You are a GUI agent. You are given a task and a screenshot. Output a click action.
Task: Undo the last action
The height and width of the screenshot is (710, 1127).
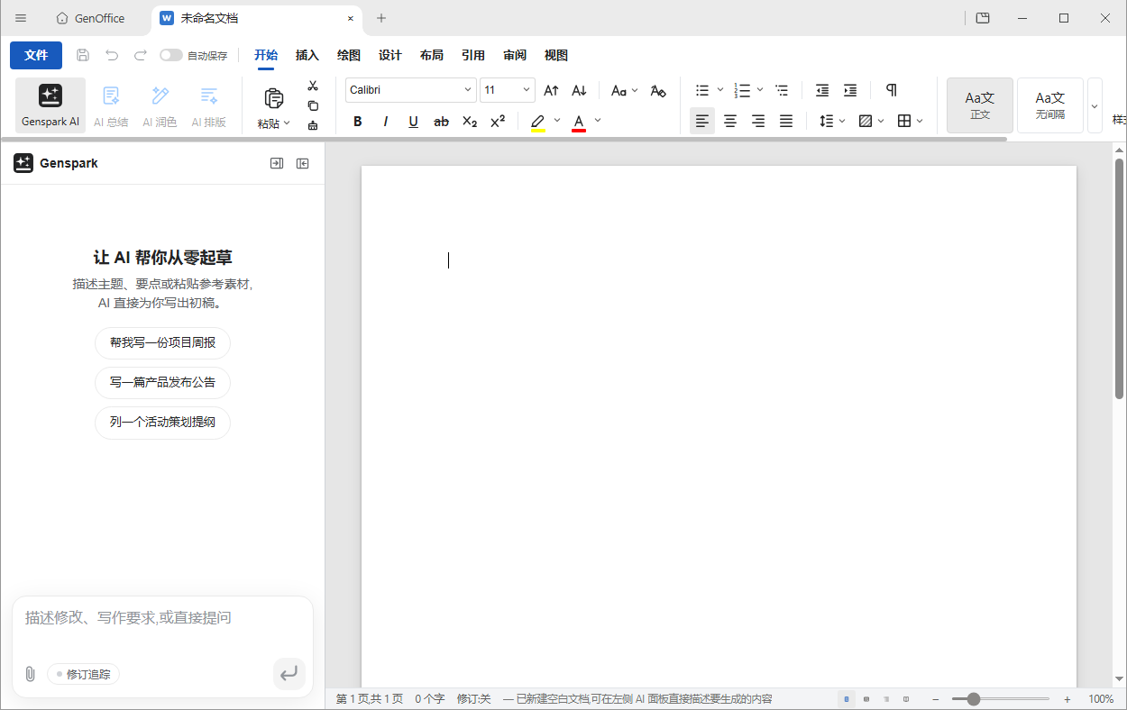(x=112, y=55)
